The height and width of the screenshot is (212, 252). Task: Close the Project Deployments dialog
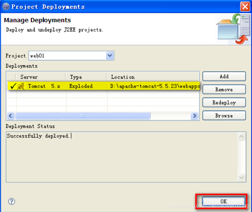[245, 7]
